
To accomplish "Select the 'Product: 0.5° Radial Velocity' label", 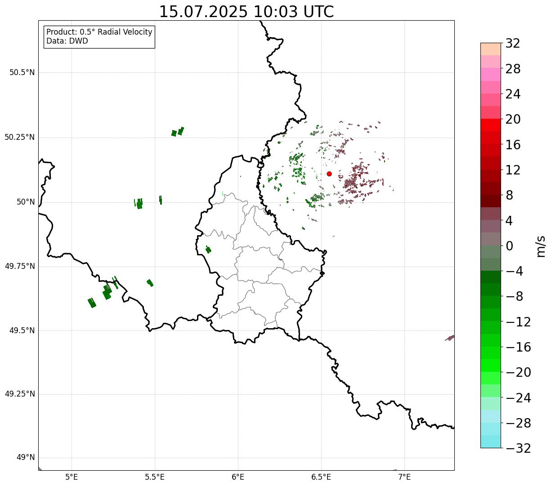I will point(99,32).
